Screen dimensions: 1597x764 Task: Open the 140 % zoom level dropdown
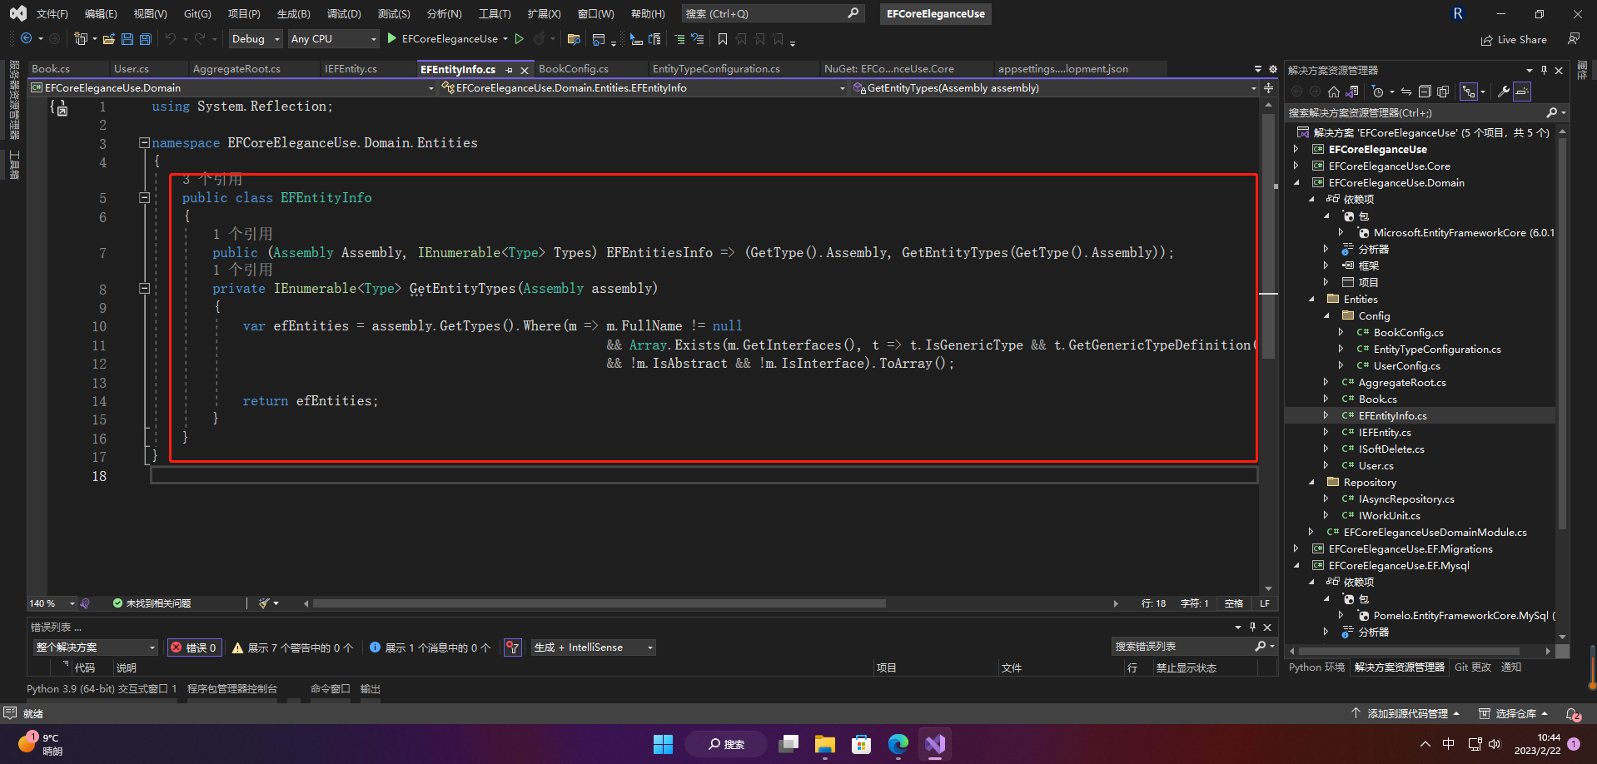tap(52, 603)
